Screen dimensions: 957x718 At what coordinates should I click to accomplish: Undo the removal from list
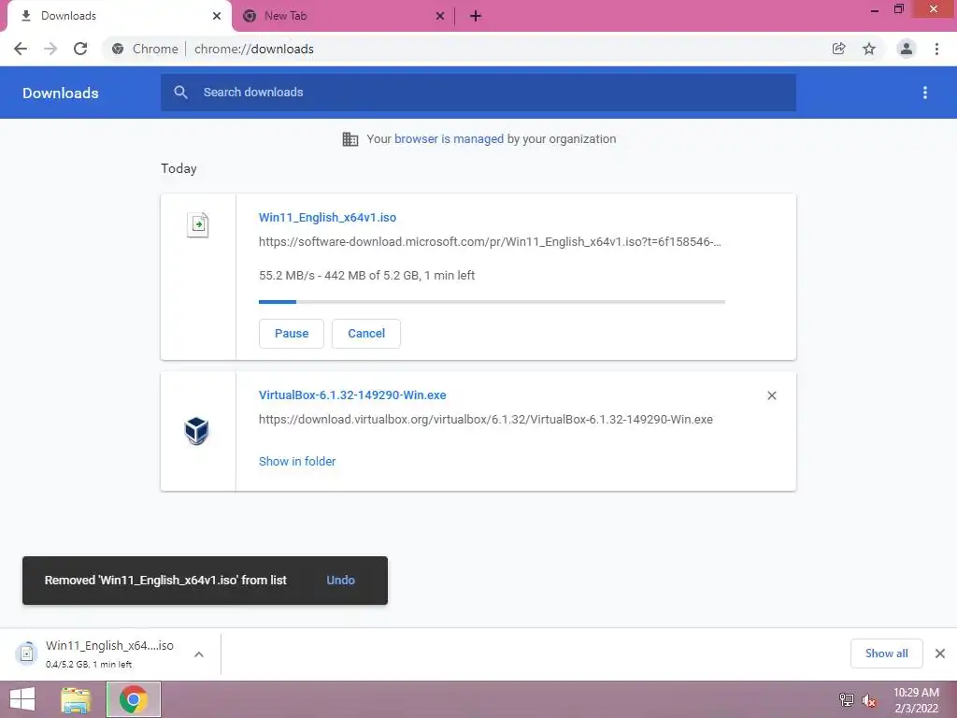point(340,580)
